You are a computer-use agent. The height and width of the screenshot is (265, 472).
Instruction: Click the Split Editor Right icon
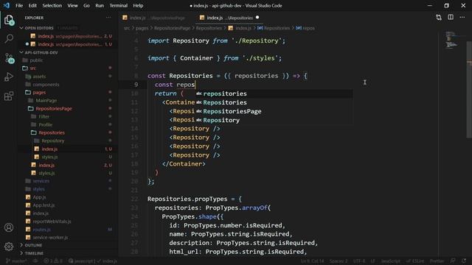(451, 18)
